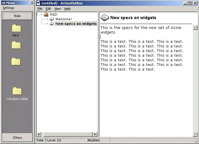The image size is (199, 144).
Task: Open the second unlabeled folder icon in OLMenu
Action: click(x=16, y=45)
